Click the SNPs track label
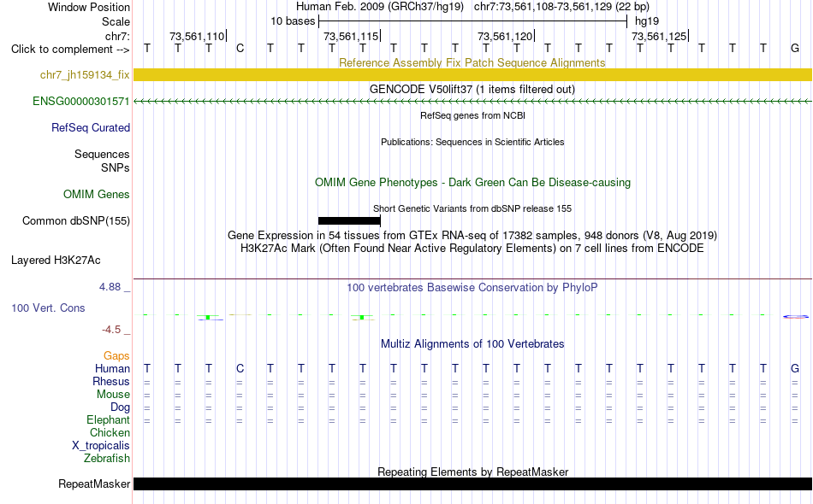This screenshot has width=813, height=504. point(116,167)
